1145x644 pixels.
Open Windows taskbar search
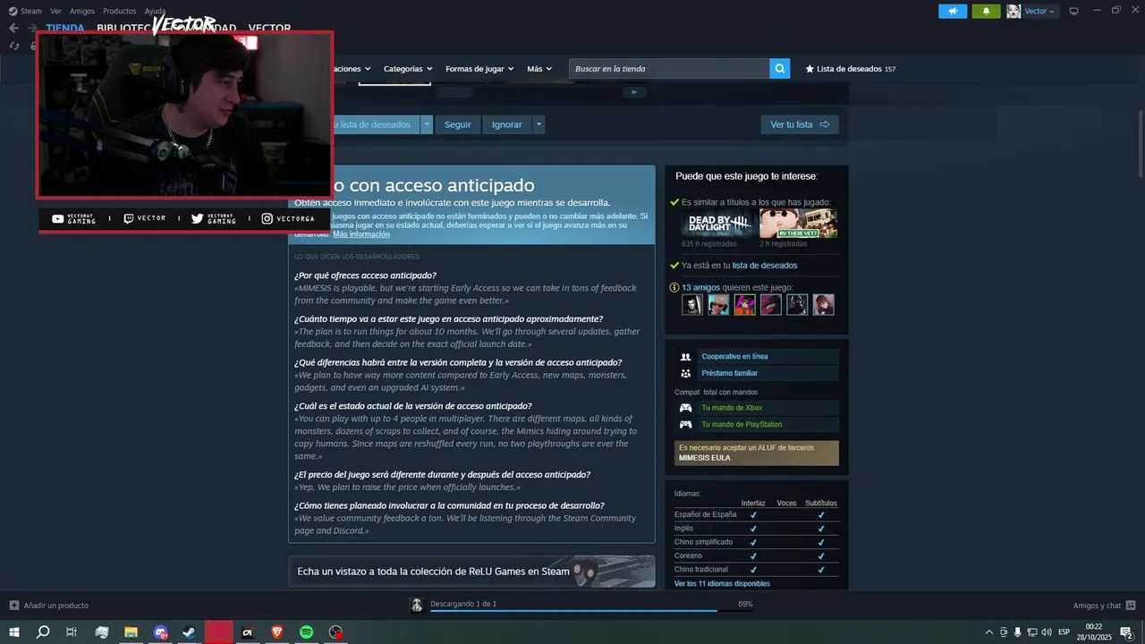(42, 632)
